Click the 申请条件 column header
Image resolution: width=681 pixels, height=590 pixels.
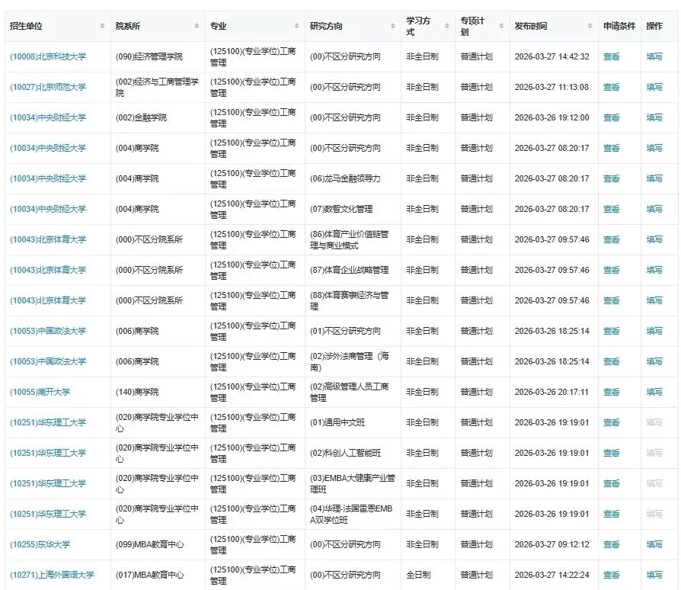tap(619, 26)
